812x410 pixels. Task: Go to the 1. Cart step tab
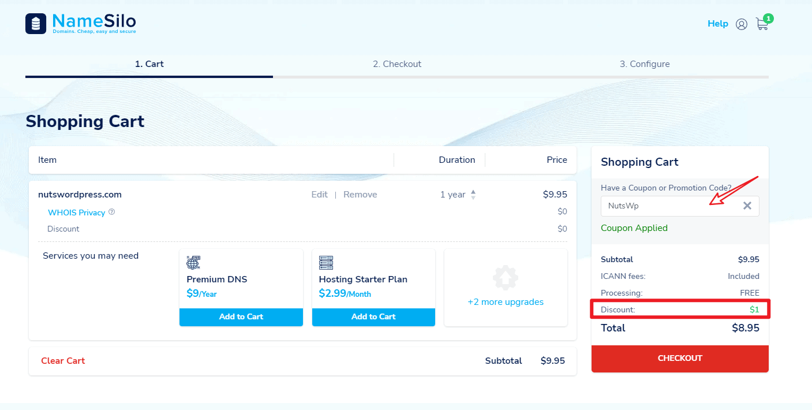(149, 64)
